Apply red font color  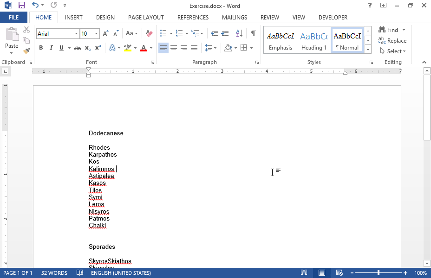pyautogui.click(x=144, y=48)
